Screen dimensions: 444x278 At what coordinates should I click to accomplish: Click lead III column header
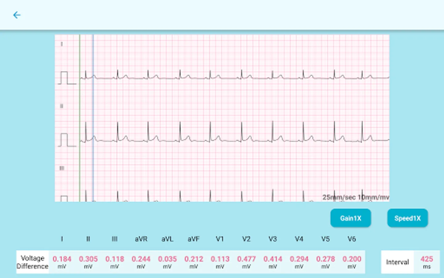tap(114, 239)
